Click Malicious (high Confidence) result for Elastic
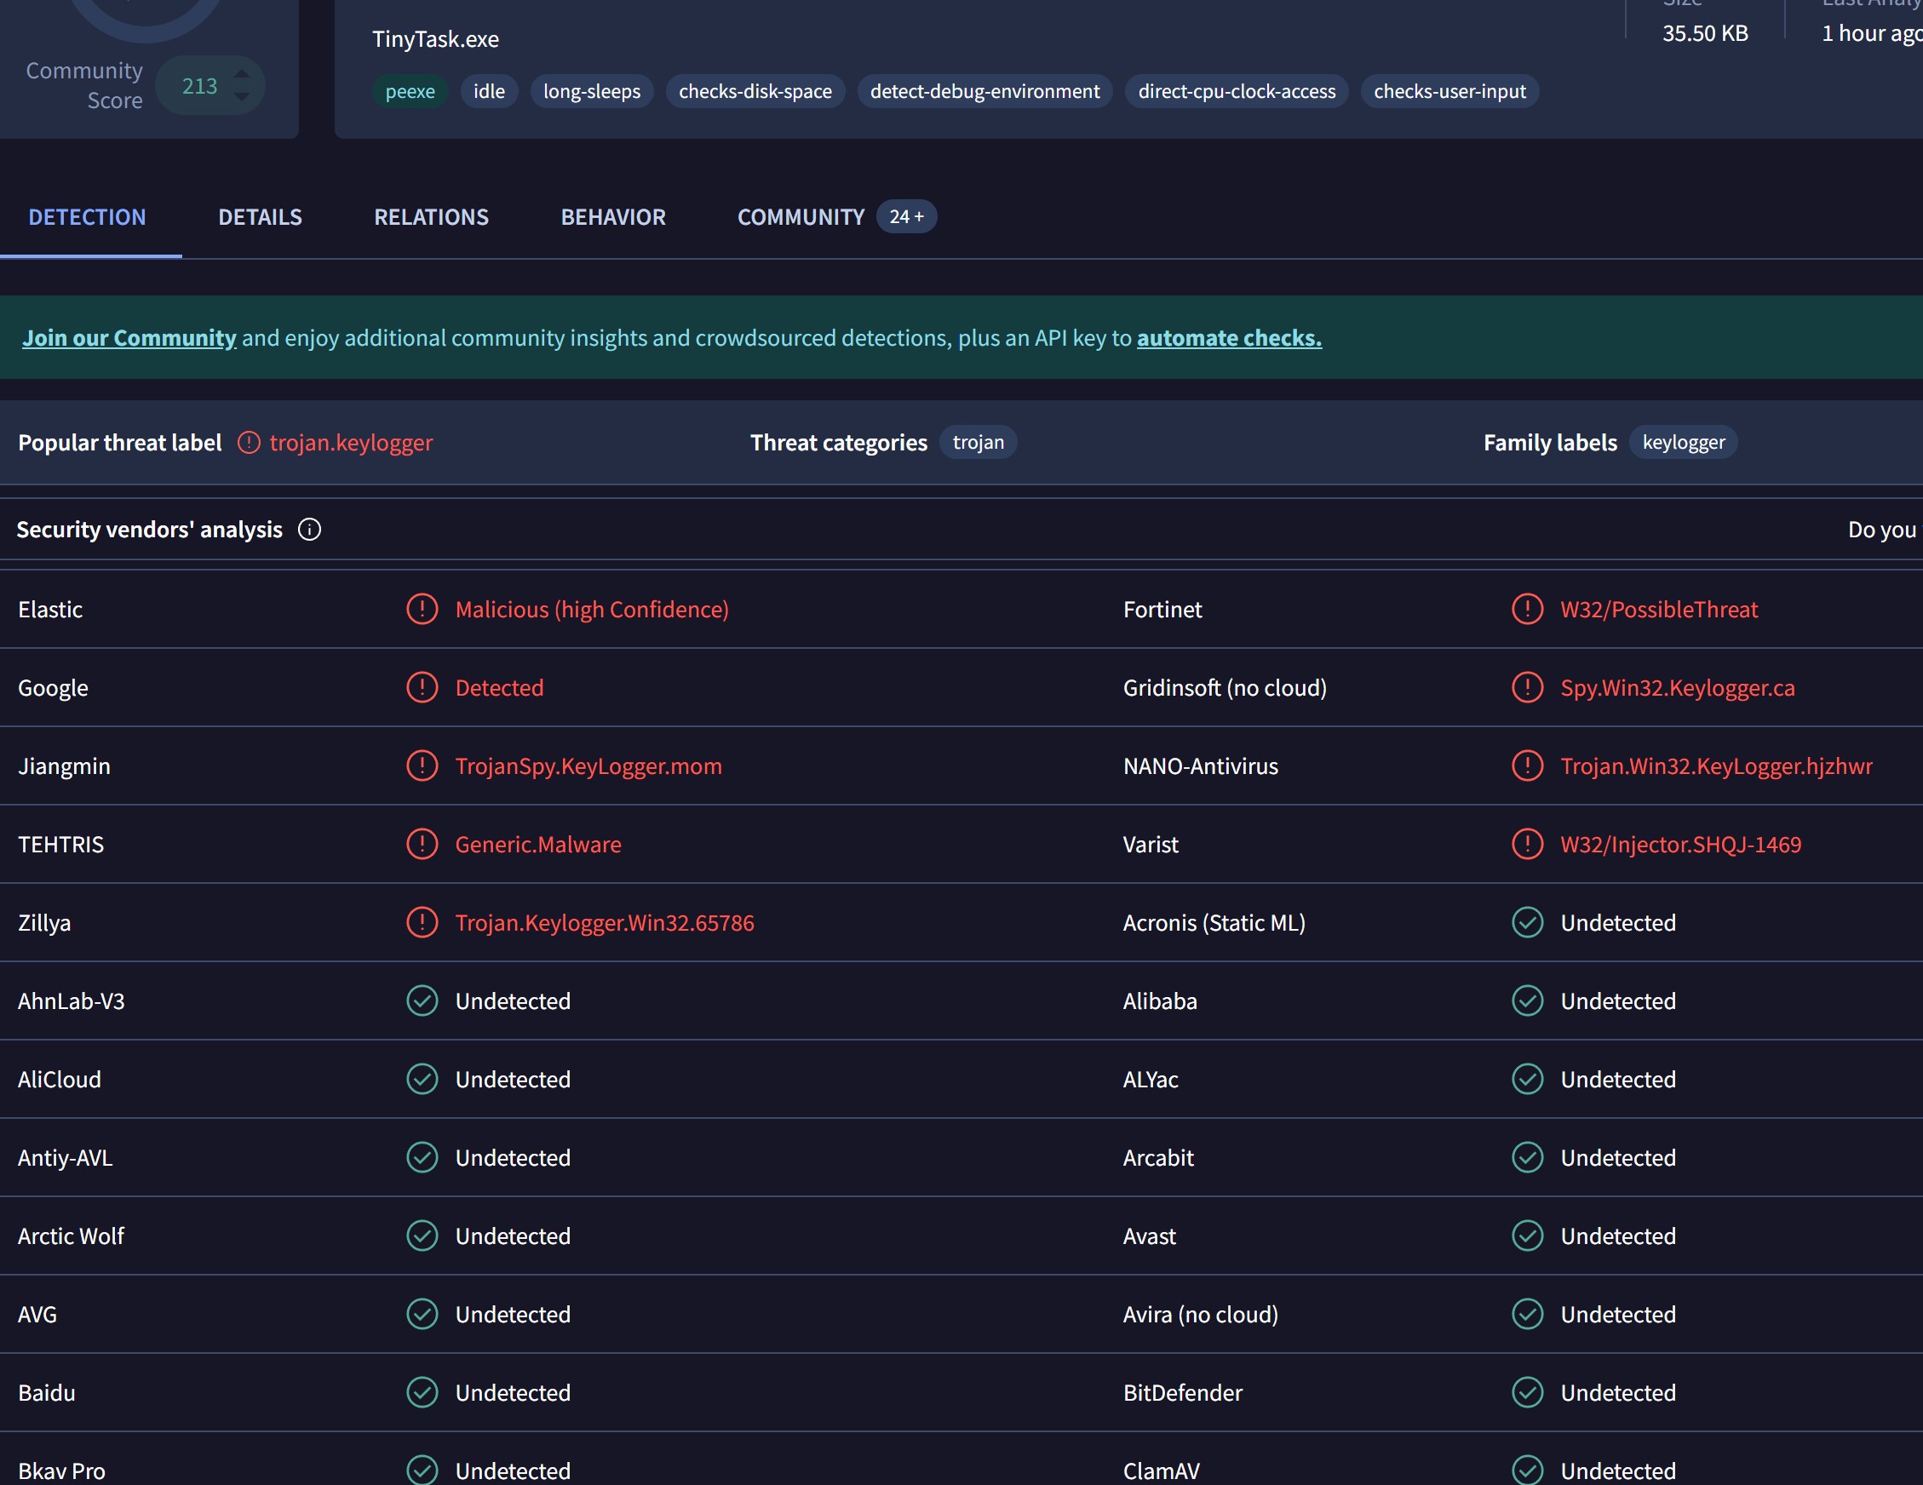The image size is (1923, 1485). click(592, 610)
